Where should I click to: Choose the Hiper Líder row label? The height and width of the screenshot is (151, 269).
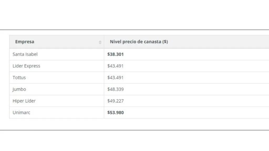(x=24, y=101)
